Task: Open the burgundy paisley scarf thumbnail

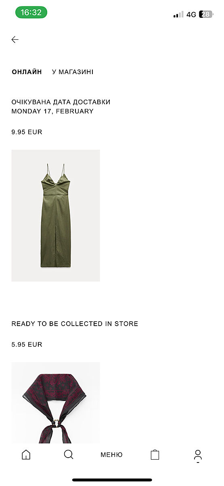Action: (56, 403)
